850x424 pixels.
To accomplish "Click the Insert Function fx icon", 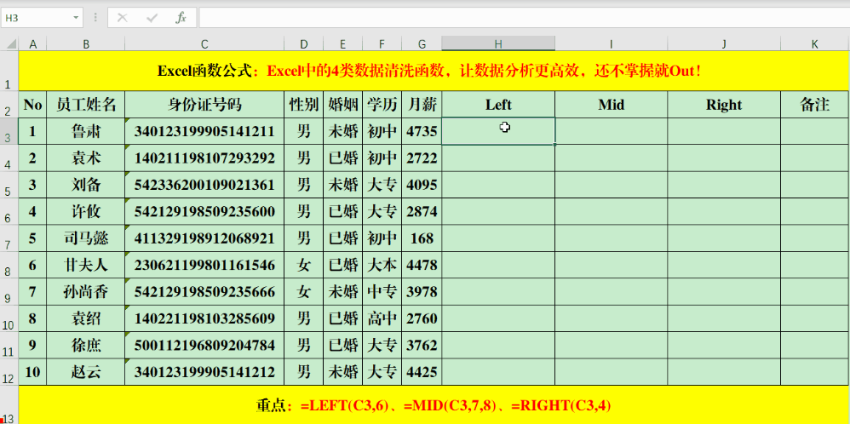I will (x=181, y=18).
